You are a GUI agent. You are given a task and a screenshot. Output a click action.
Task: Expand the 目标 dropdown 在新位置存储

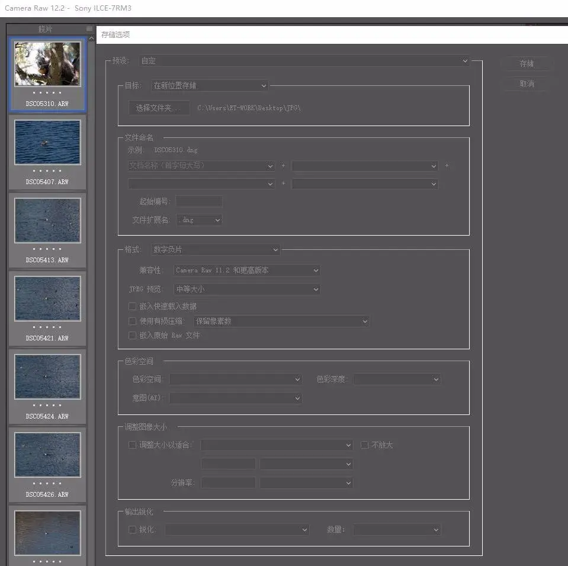pyautogui.click(x=210, y=86)
